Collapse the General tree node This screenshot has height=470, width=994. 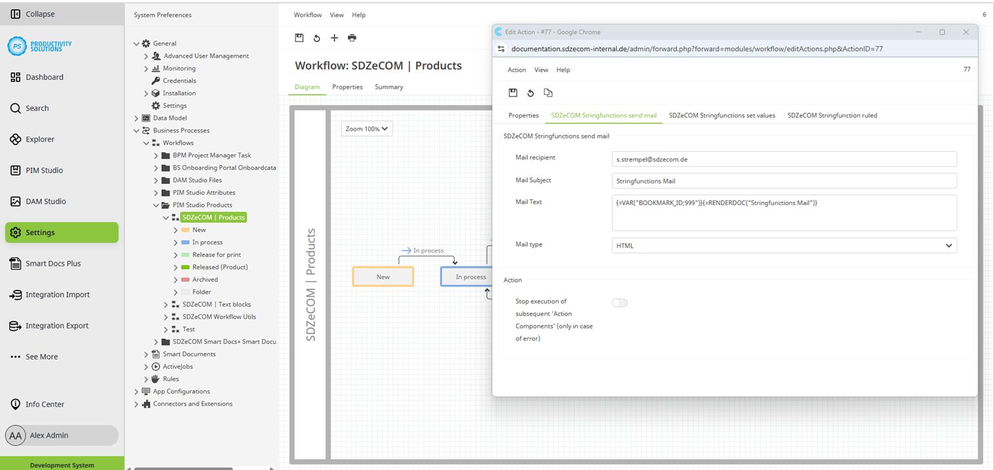tap(137, 43)
